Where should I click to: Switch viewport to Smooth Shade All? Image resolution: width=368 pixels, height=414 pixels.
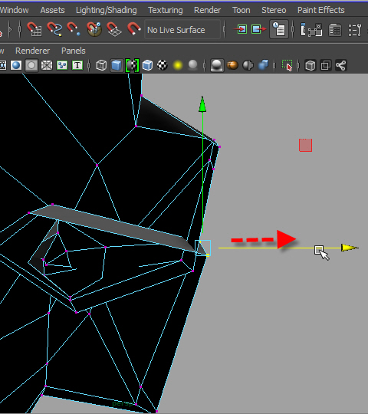point(117,65)
